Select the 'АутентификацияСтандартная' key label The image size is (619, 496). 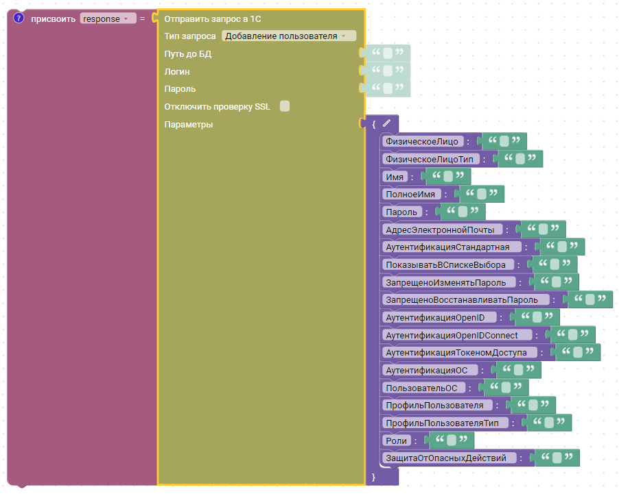pyautogui.click(x=447, y=247)
